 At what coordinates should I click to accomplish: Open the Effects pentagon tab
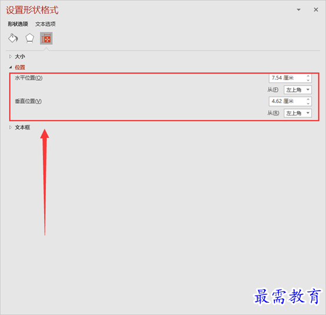pos(29,38)
